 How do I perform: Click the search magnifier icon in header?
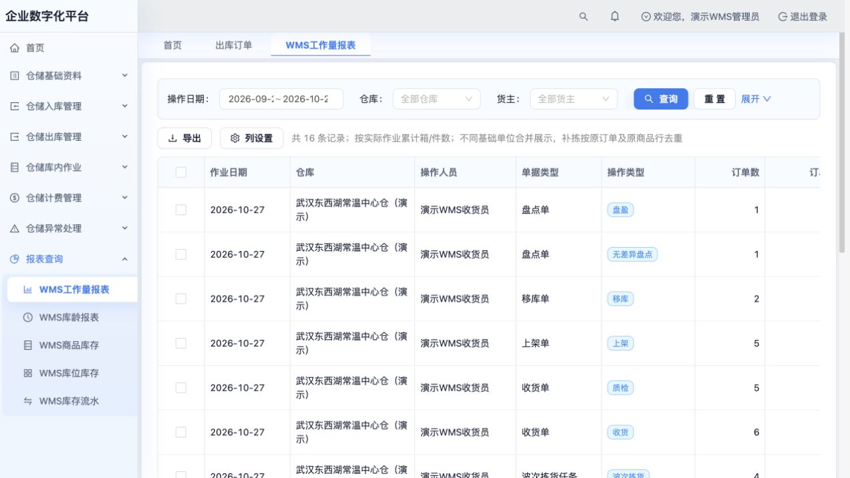pyautogui.click(x=583, y=17)
